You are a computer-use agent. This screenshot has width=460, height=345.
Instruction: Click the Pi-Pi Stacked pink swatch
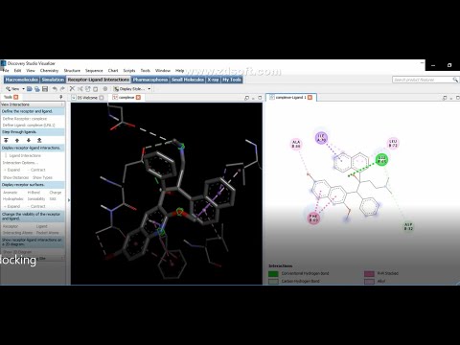pos(369,274)
